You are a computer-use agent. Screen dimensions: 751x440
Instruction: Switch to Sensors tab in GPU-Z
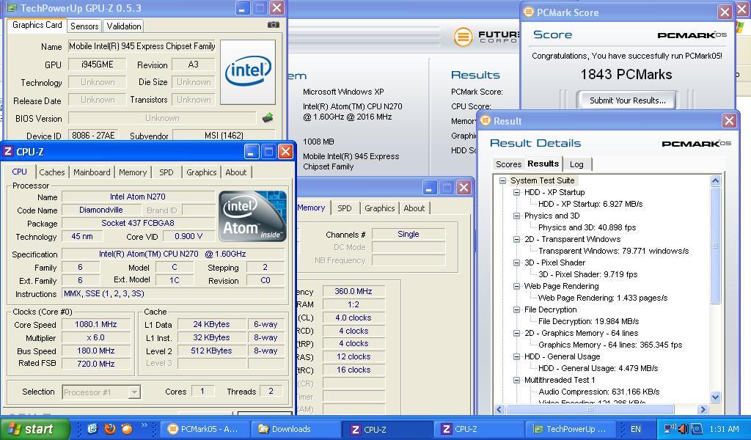pyautogui.click(x=84, y=26)
